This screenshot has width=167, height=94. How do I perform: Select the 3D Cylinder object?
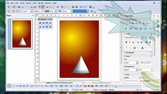[x=47, y=23]
